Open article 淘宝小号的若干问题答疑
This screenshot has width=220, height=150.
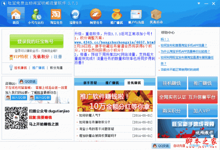96,129
